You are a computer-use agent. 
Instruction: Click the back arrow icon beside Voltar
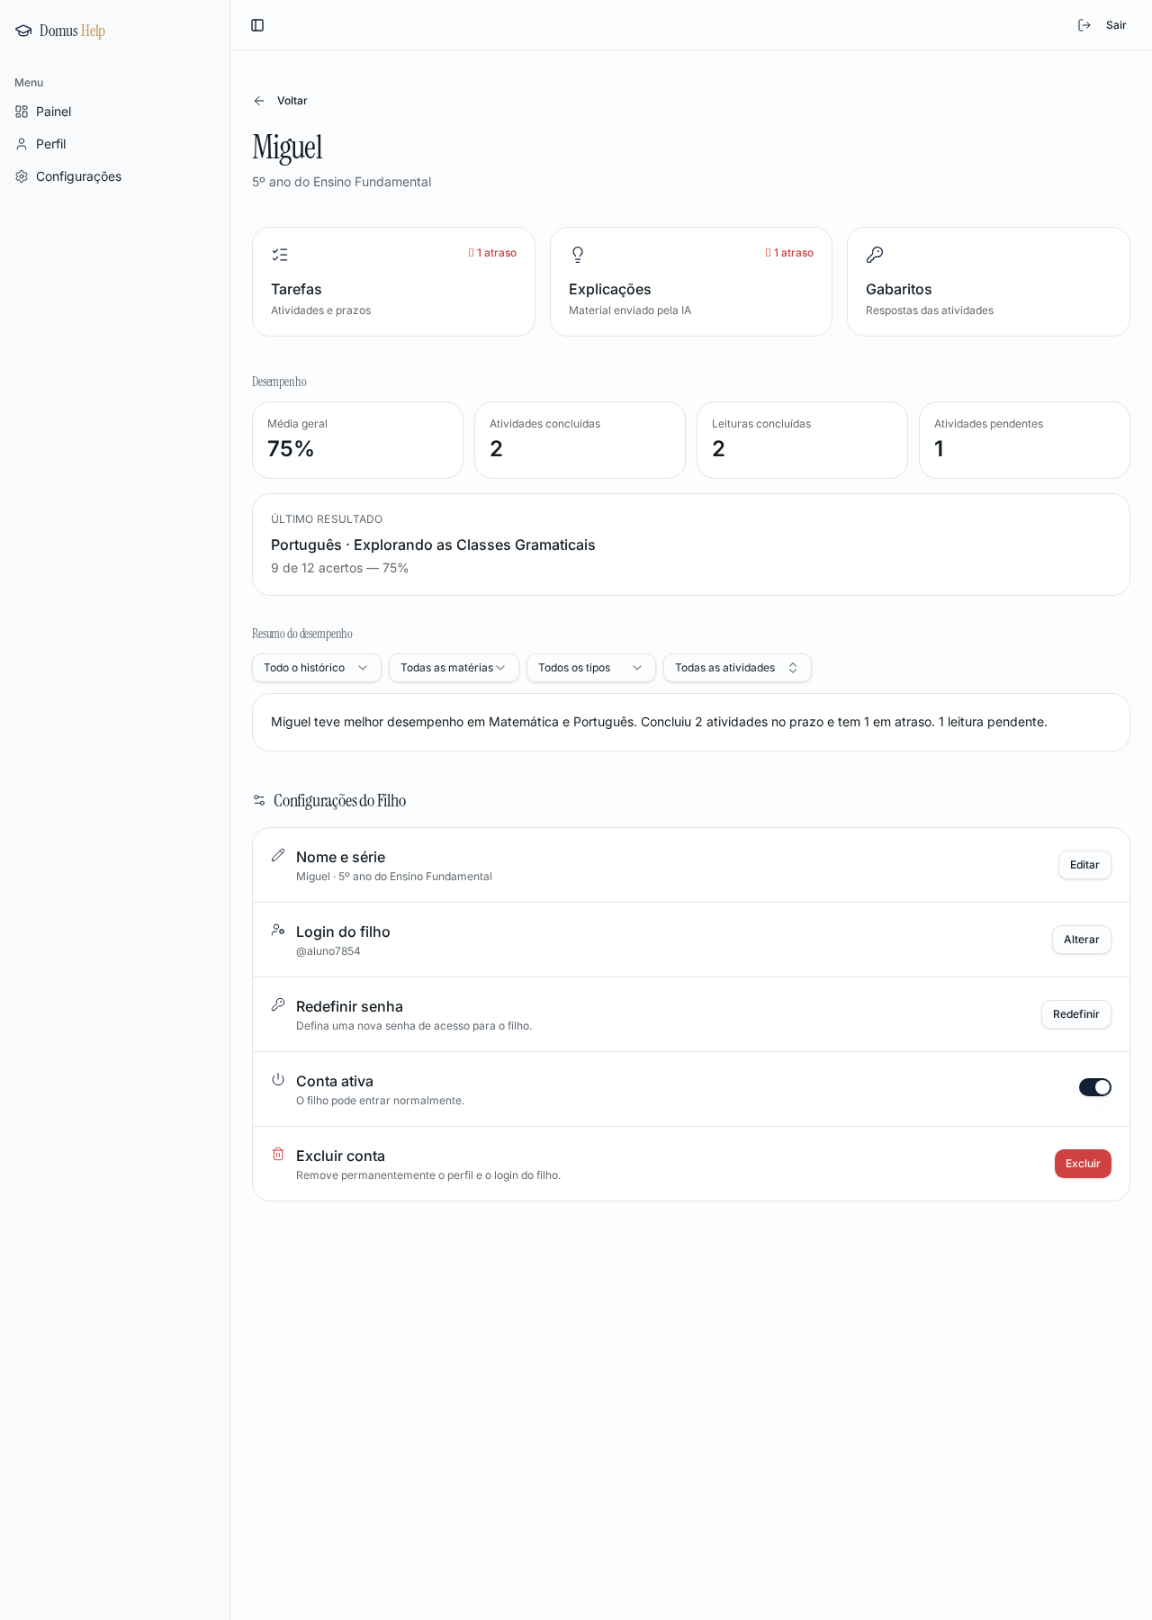point(259,101)
